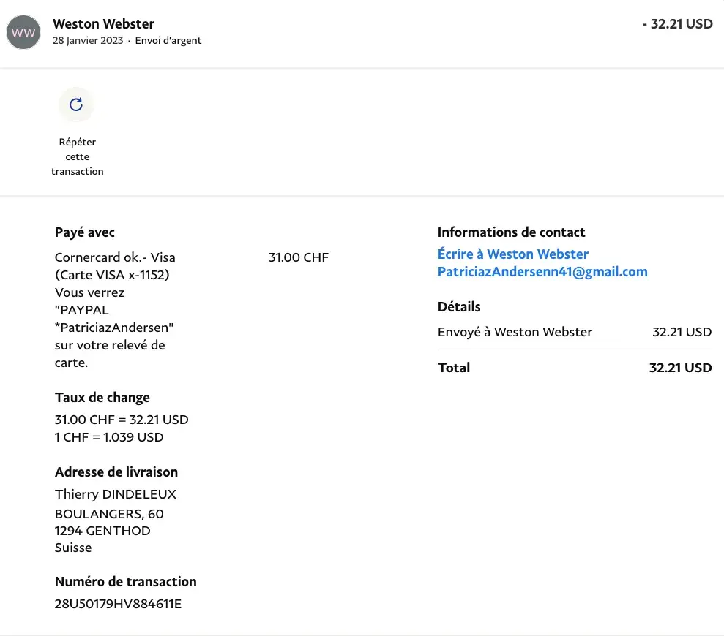Click the Envoi d'argent transaction type text

(168, 41)
